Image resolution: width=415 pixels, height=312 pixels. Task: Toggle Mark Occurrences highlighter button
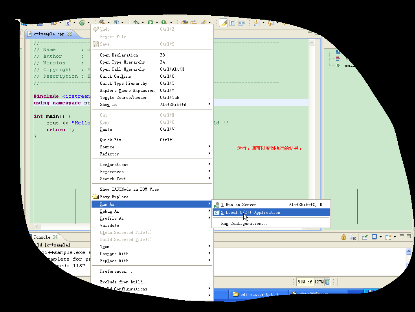223,23
